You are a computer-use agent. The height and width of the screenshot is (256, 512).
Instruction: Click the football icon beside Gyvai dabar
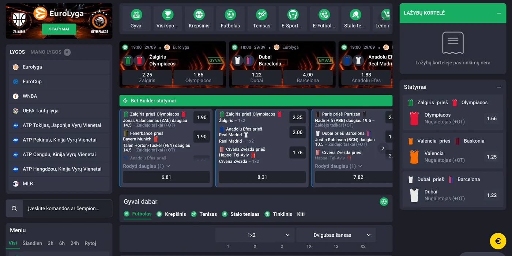coord(384,202)
